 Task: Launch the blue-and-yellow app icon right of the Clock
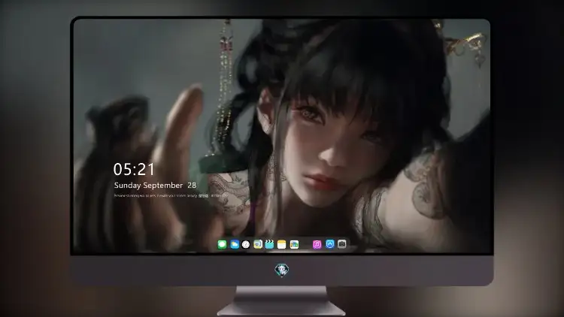coord(258,244)
